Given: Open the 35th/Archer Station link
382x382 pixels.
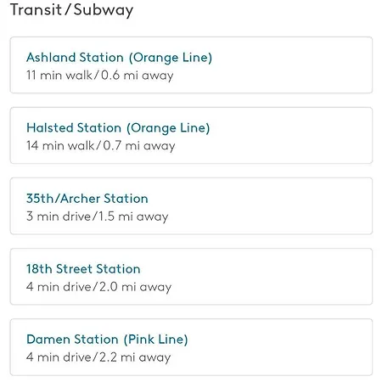Looking at the screenshot, I should click(x=87, y=199).
